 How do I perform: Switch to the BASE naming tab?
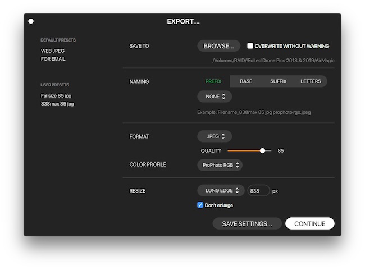point(246,81)
